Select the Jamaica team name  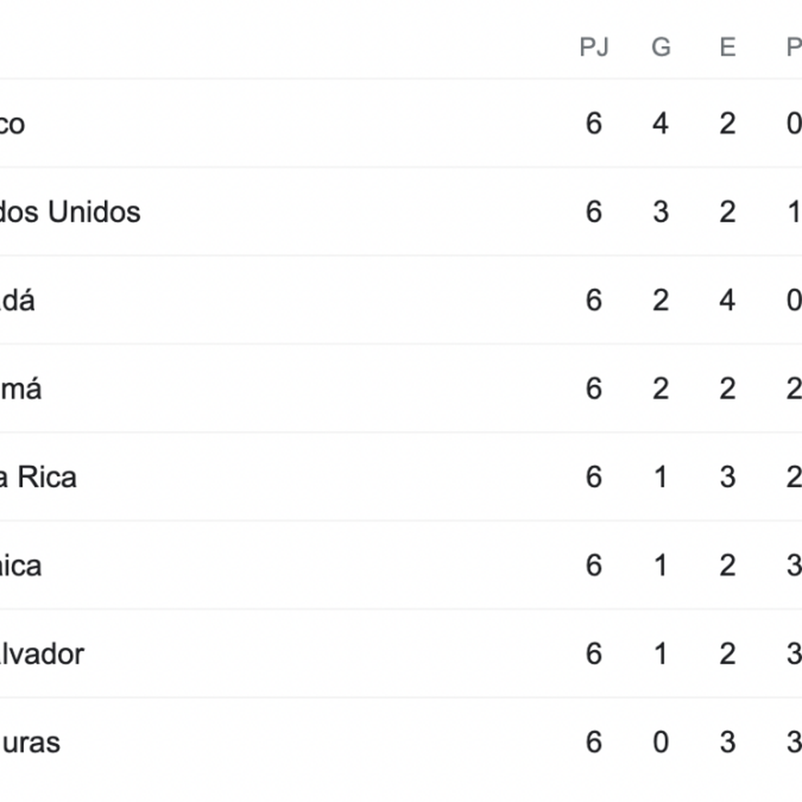click(21, 566)
